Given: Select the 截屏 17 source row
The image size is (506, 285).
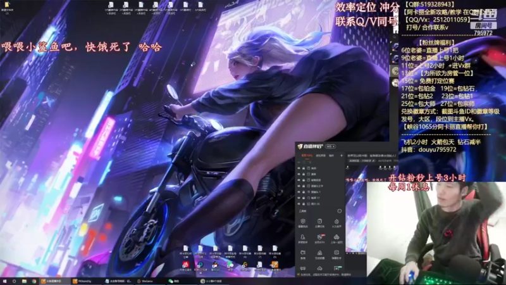Looking at the screenshot, I should [320, 198].
